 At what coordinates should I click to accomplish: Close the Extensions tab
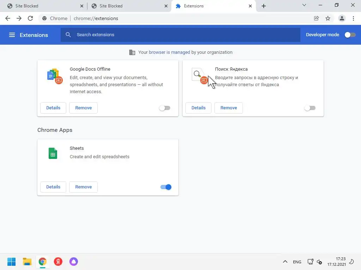250,6
